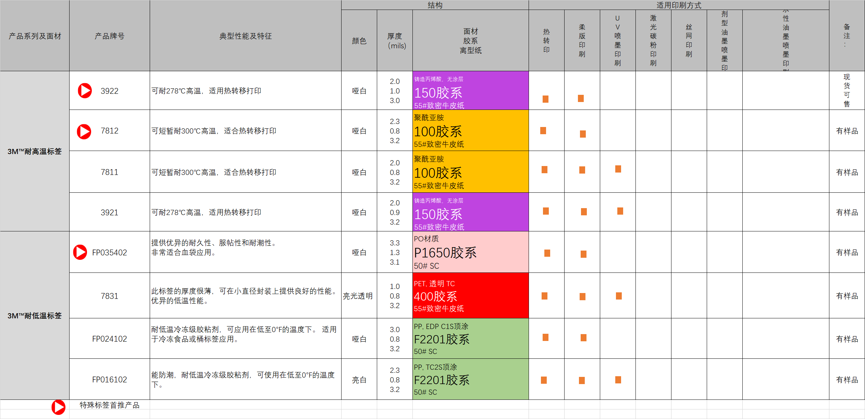The height and width of the screenshot is (419, 865).
Task: Select the 颜色 header cell
Action: (x=359, y=40)
